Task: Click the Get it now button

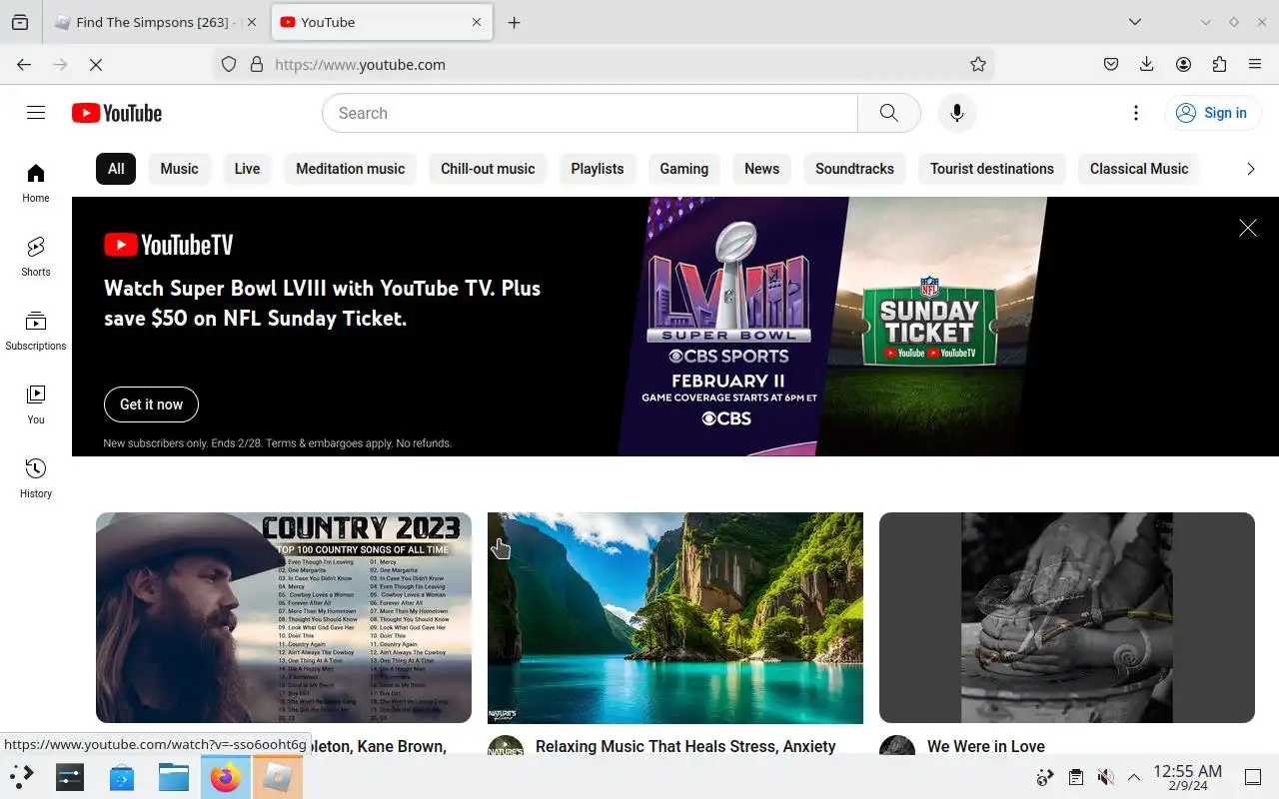Action: 151,404
